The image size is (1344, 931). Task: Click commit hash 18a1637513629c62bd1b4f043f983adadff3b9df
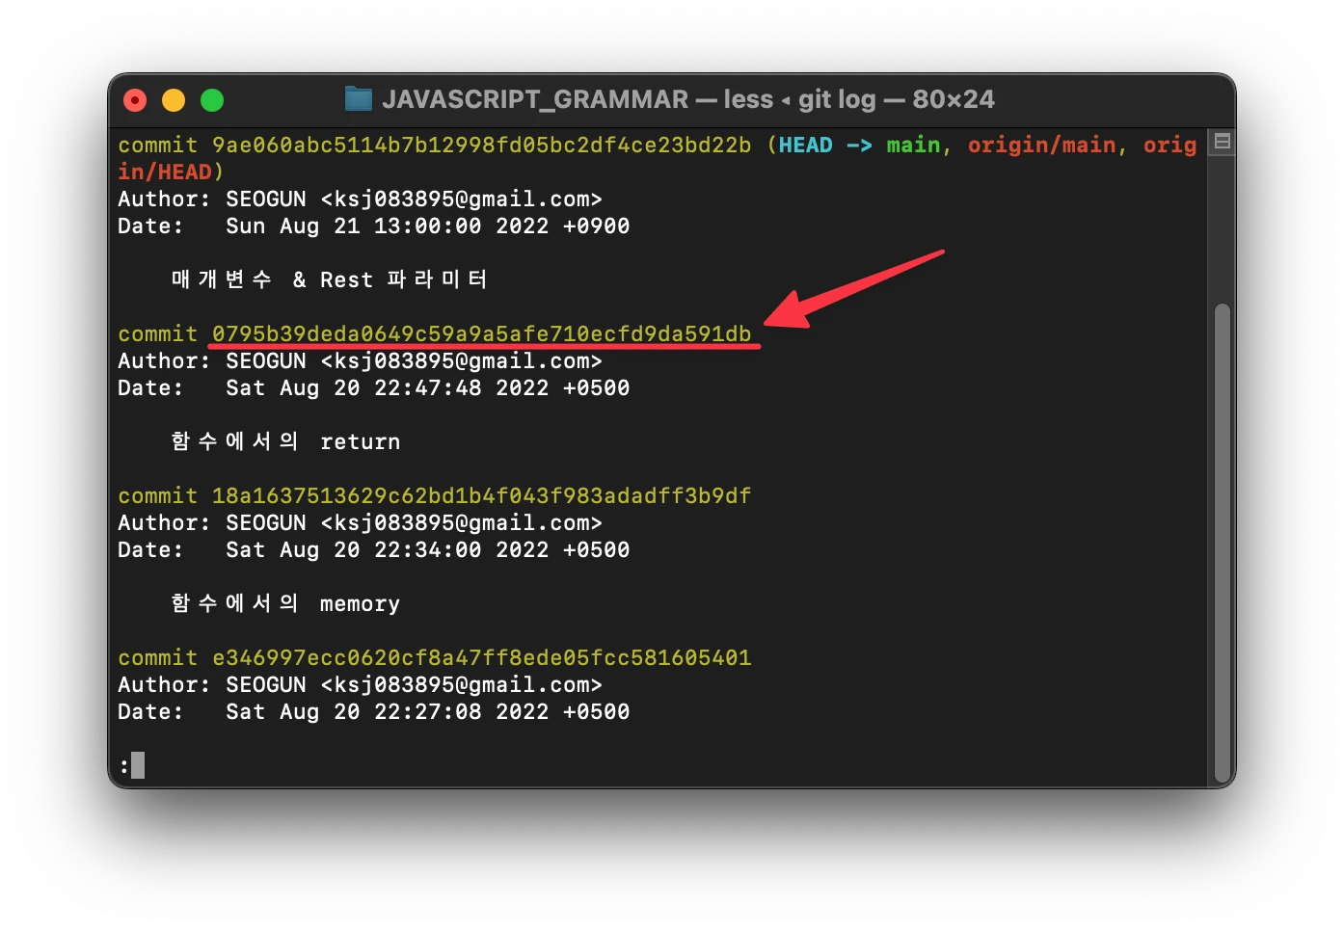(481, 496)
